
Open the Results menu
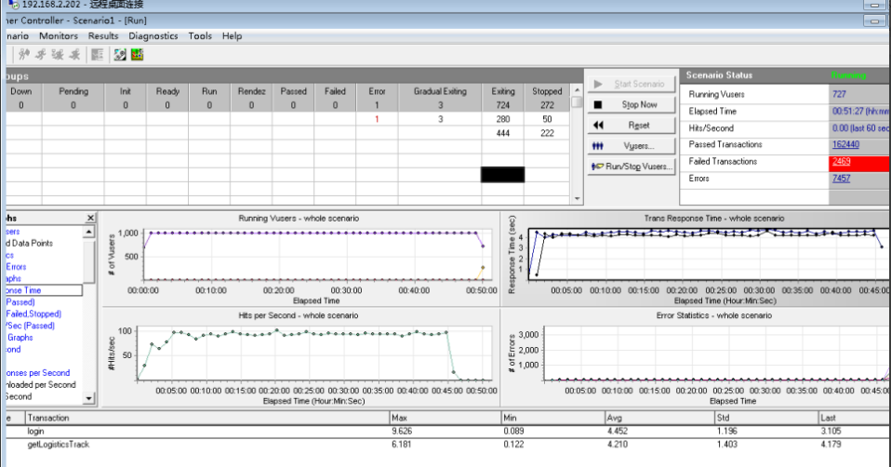[103, 35]
